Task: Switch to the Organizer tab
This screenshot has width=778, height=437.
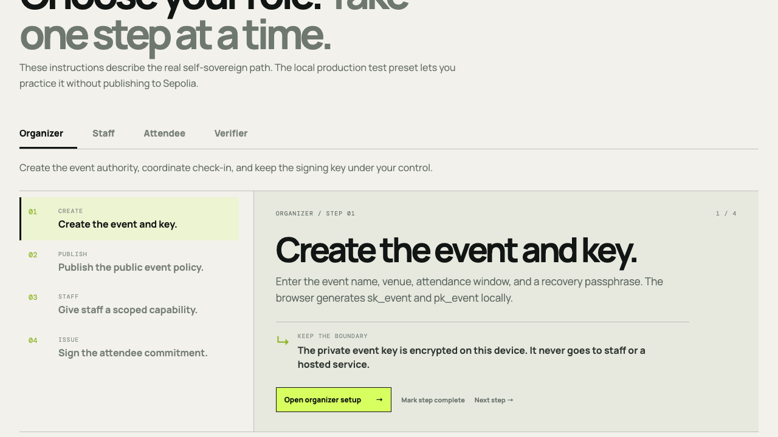Action: 41,134
